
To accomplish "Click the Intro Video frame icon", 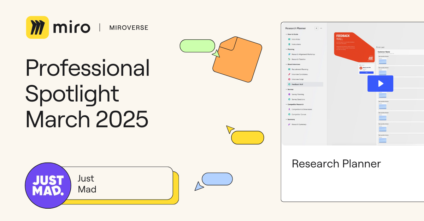I will [289, 39].
